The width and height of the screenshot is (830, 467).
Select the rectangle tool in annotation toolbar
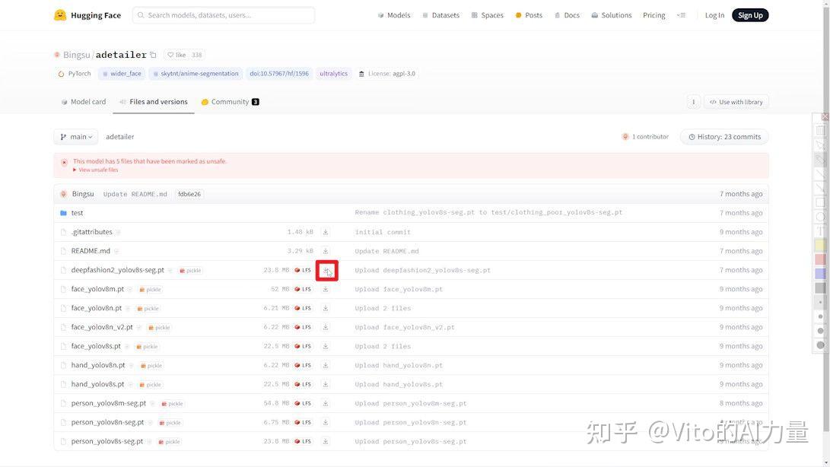click(x=820, y=202)
